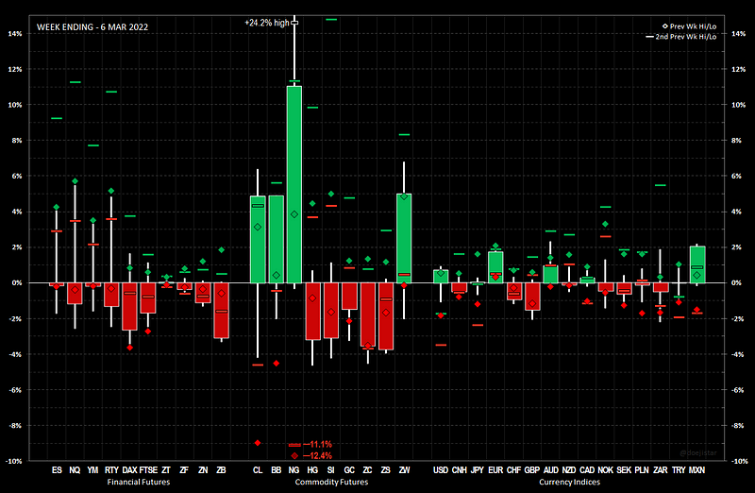Viewport: 755px width, 493px height.
Task: Click the red HG copper bar
Action: pos(312,311)
